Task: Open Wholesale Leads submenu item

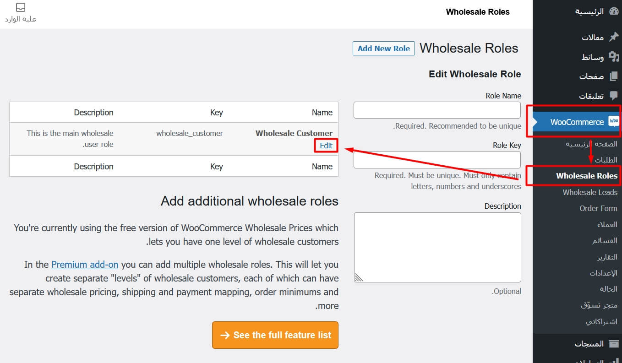Action: (590, 192)
